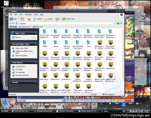Open the Edit menu
The image size is (151, 118).
(16, 15)
